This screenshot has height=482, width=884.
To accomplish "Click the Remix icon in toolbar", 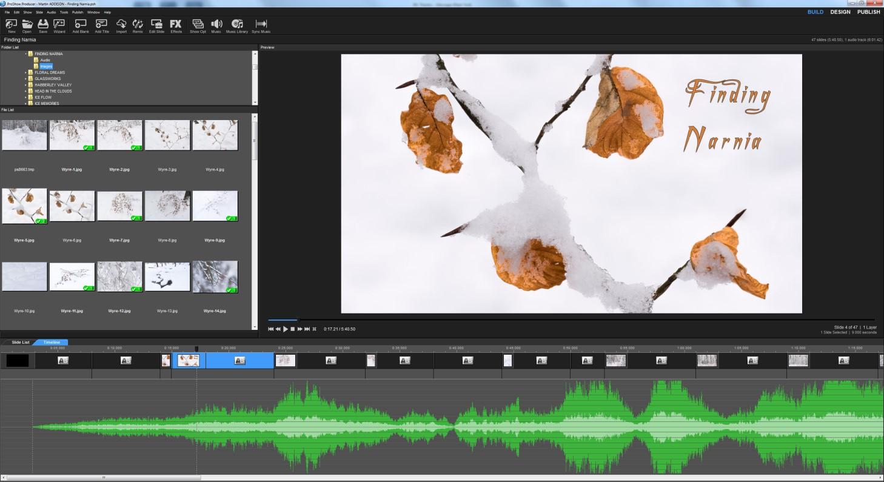I will click(138, 24).
